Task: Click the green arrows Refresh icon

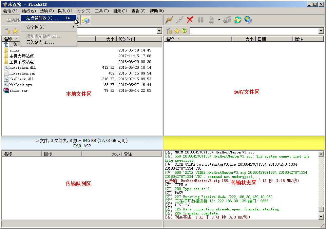Action: pyautogui.click(x=237, y=20)
